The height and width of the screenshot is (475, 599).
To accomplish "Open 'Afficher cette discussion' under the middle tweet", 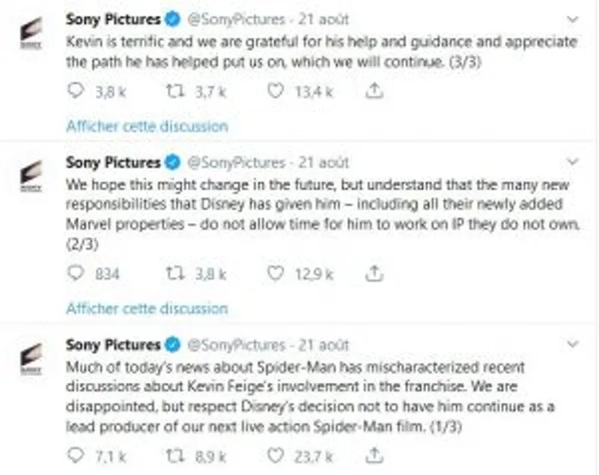I will click(148, 308).
